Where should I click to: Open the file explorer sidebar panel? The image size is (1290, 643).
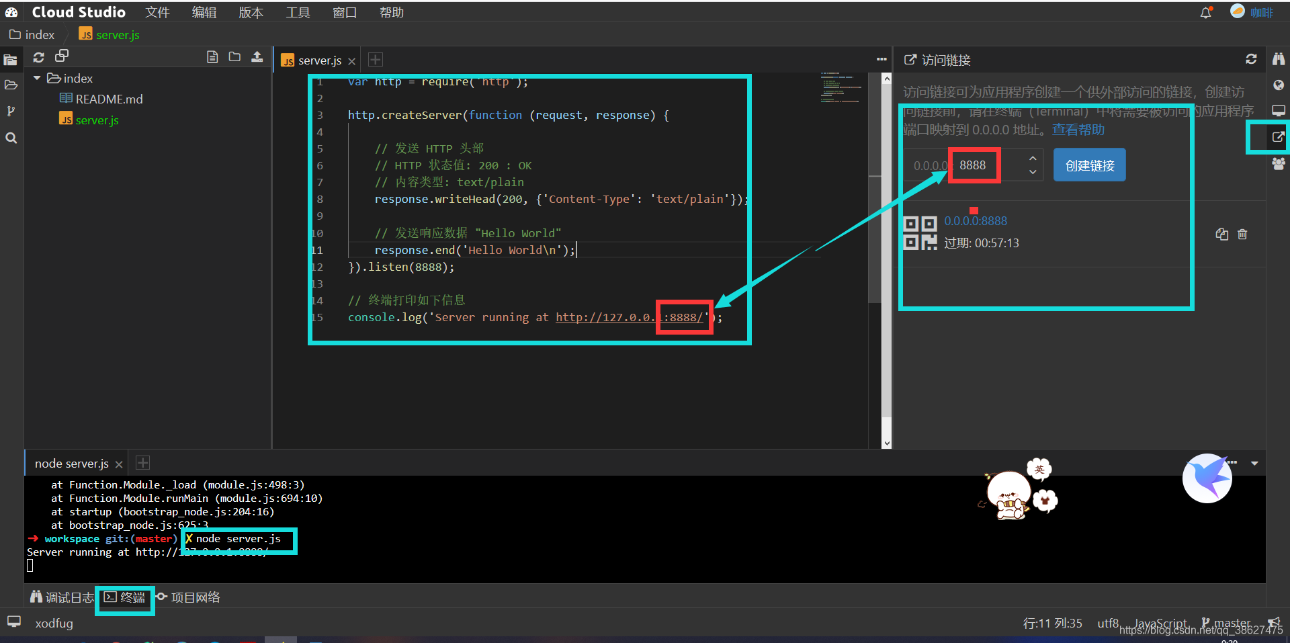[11, 60]
